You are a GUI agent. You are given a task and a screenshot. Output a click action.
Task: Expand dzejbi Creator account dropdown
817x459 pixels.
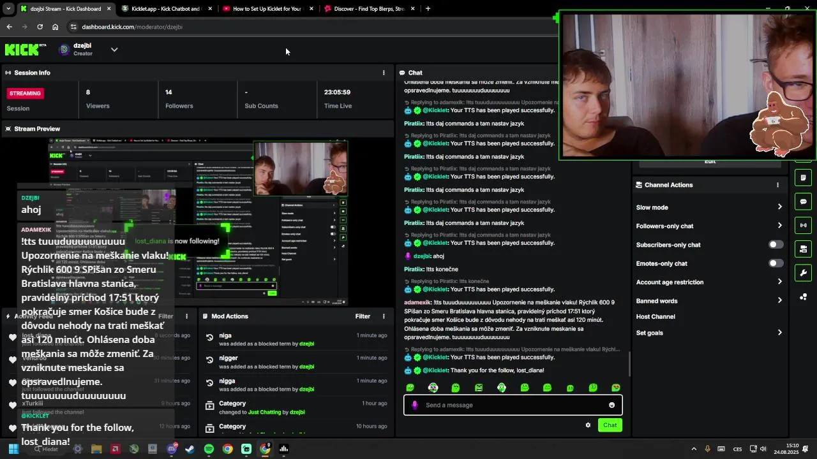click(x=114, y=49)
